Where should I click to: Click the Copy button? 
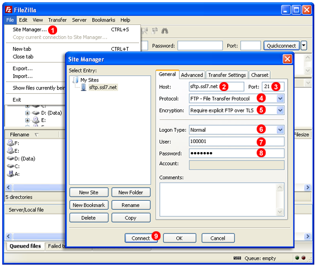131,218
